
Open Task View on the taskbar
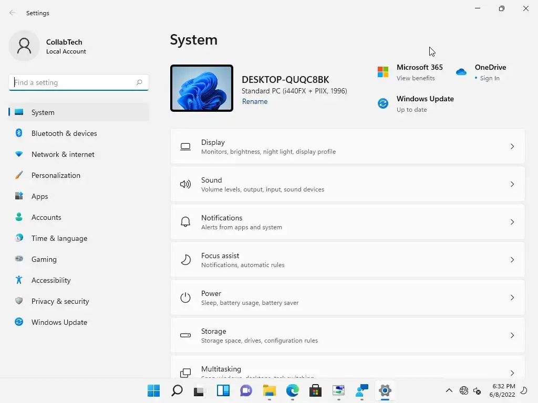point(199,391)
